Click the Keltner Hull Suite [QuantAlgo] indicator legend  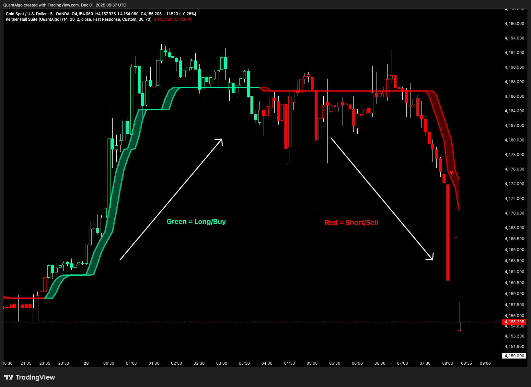click(79, 19)
